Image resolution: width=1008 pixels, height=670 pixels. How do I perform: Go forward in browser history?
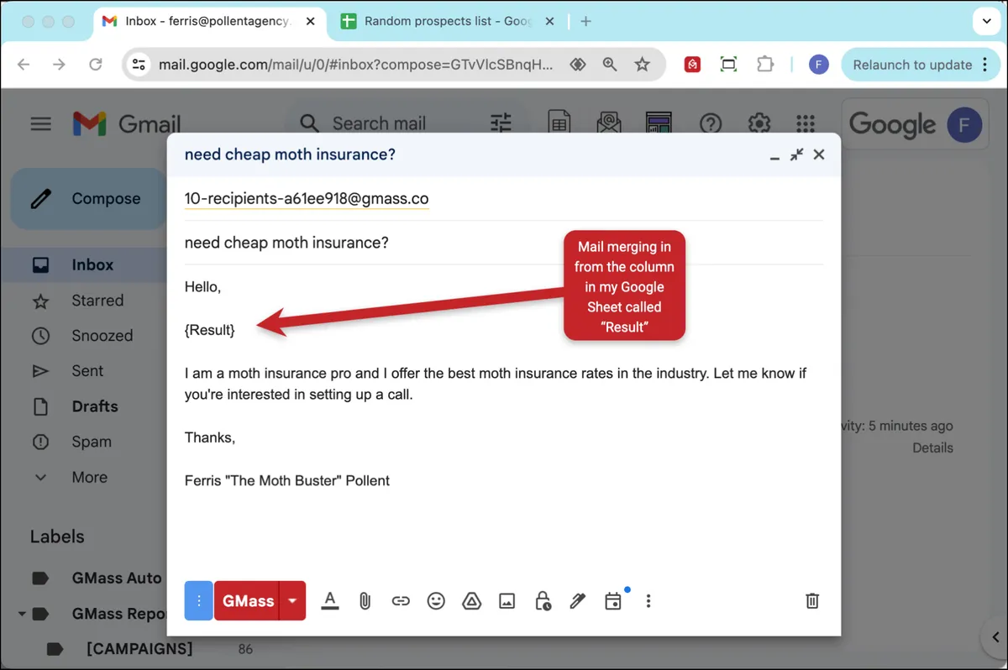[60, 65]
